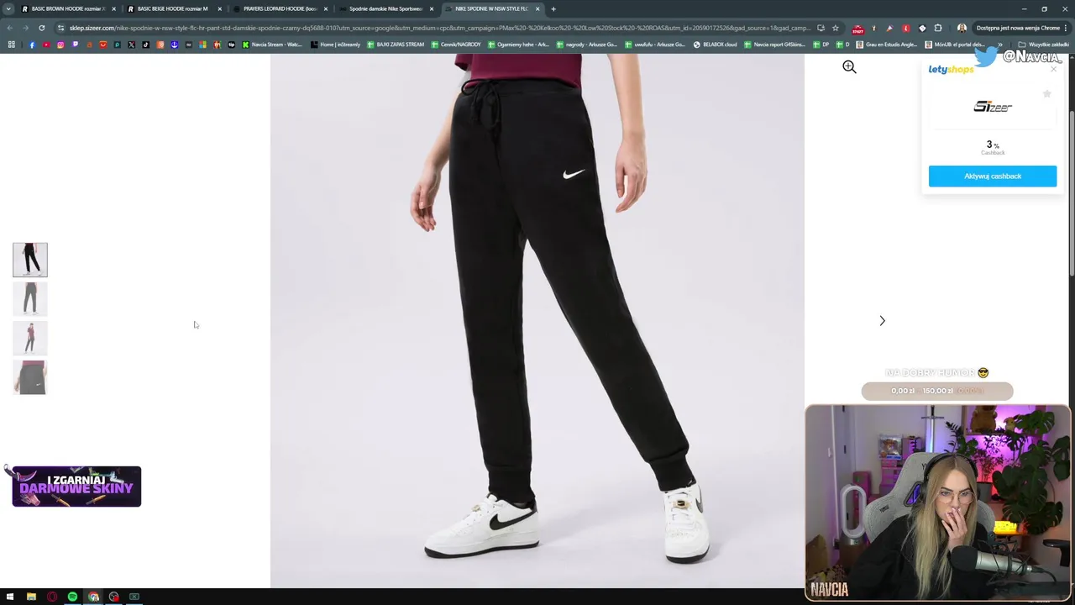This screenshot has width=1075, height=605.
Task: Open Spotify from taskbar
Action: (x=72, y=597)
